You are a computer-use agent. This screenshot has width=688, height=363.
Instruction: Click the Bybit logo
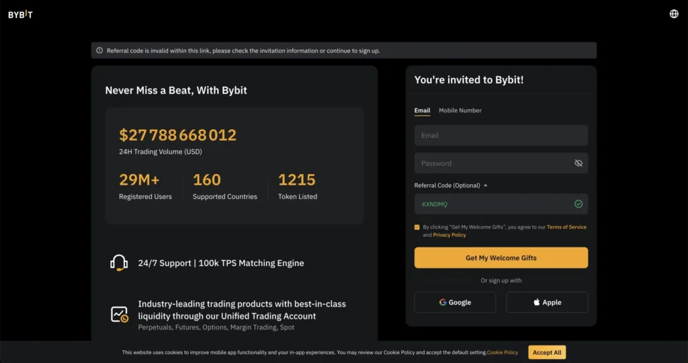click(x=20, y=15)
